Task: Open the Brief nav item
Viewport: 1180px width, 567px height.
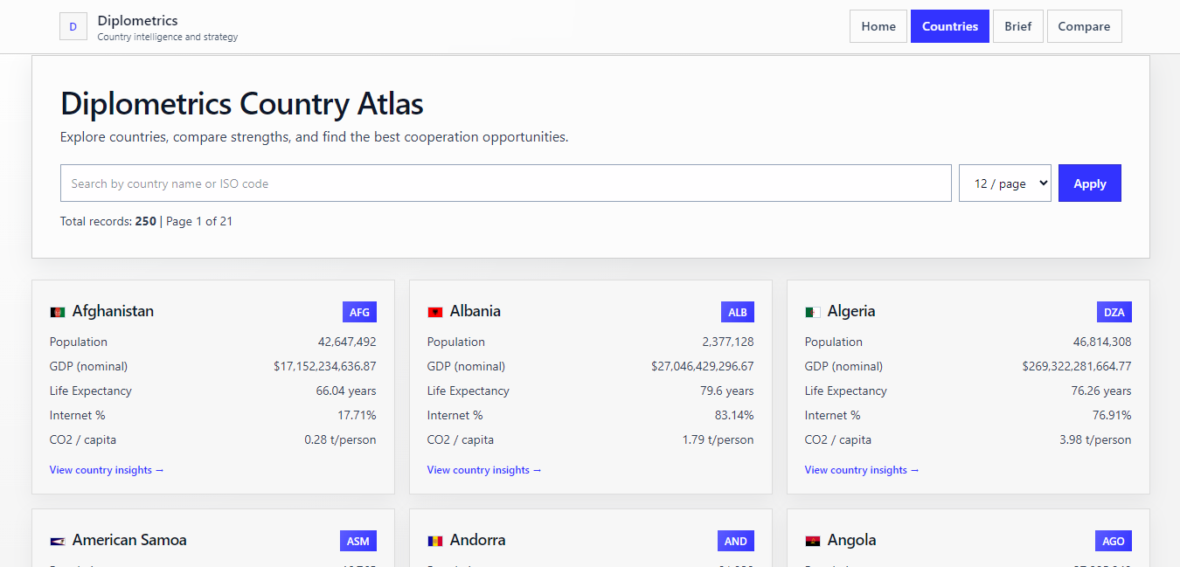Action: coord(1017,26)
